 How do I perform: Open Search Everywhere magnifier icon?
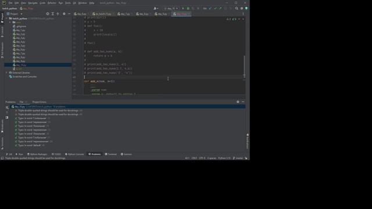coord(237,8)
